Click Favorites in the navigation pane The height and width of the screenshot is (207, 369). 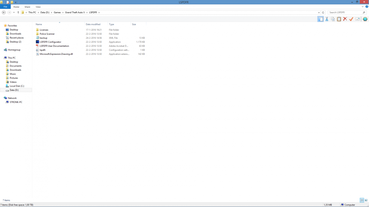point(12,26)
